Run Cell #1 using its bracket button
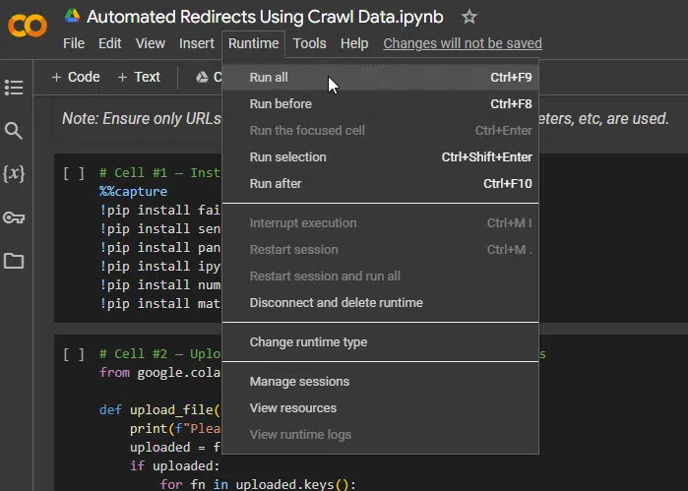The width and height of the screenshot is (688, 491). 73,173
